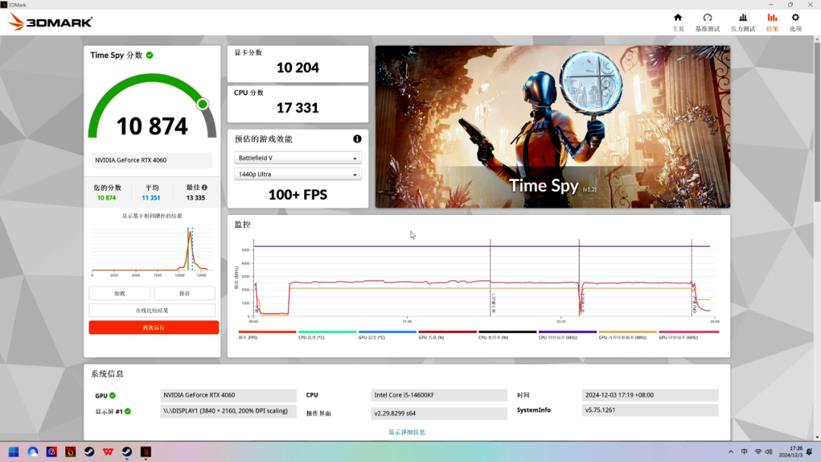Open the 1440p Ultra resolution dropdown
Viewport: 821px width, 462px height.
(297, 174)
